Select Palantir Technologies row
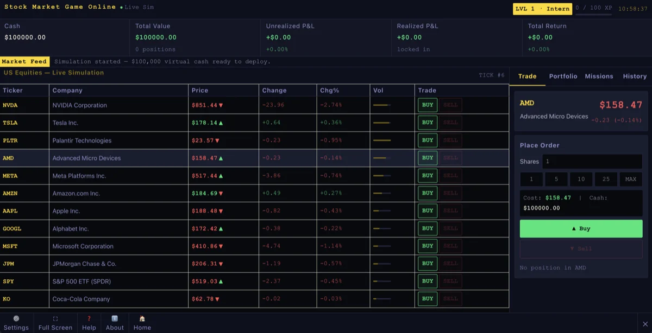This screenshot has width=652, height=333. click(x=254, y=140)
